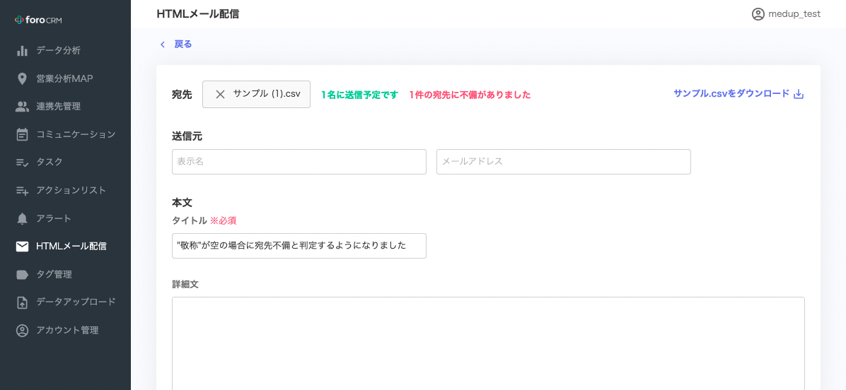The image size is (846, 390).
Task: Focus the メールアドレス sender field
Action: (563, 162)
